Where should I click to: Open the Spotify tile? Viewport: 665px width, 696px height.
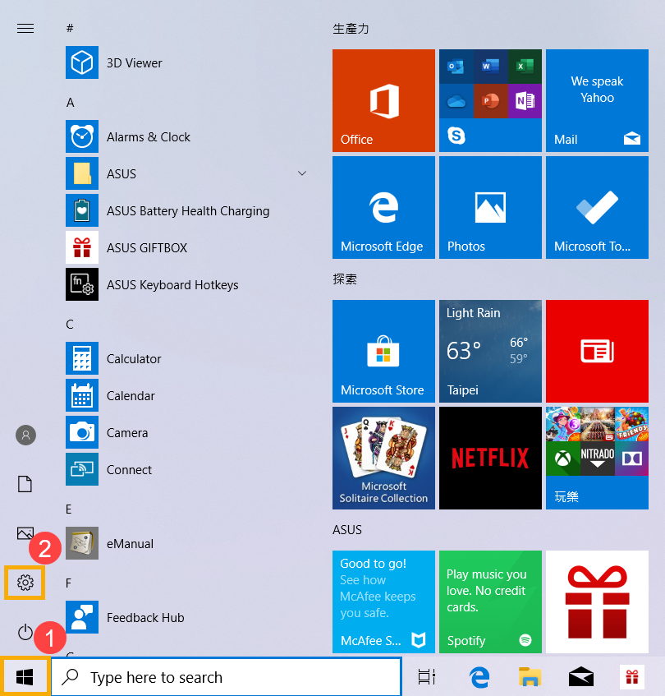490,602
